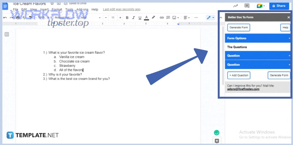Open the text alignment dropdown

[187, 18]
